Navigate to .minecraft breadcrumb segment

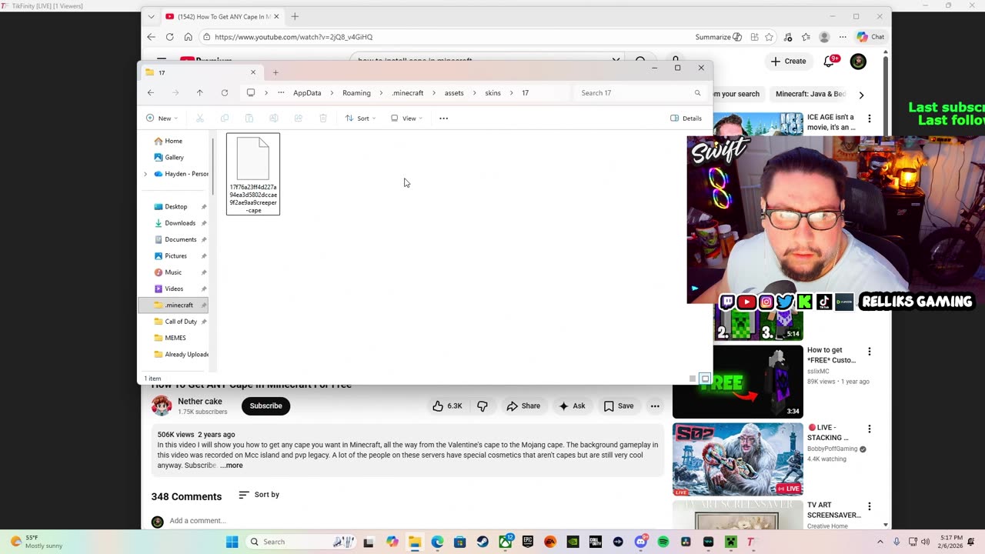pyautogui.click(x=408, y=93)
